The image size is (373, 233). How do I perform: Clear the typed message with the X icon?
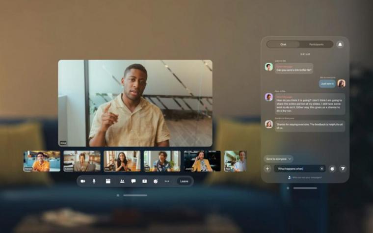[321, 169]
